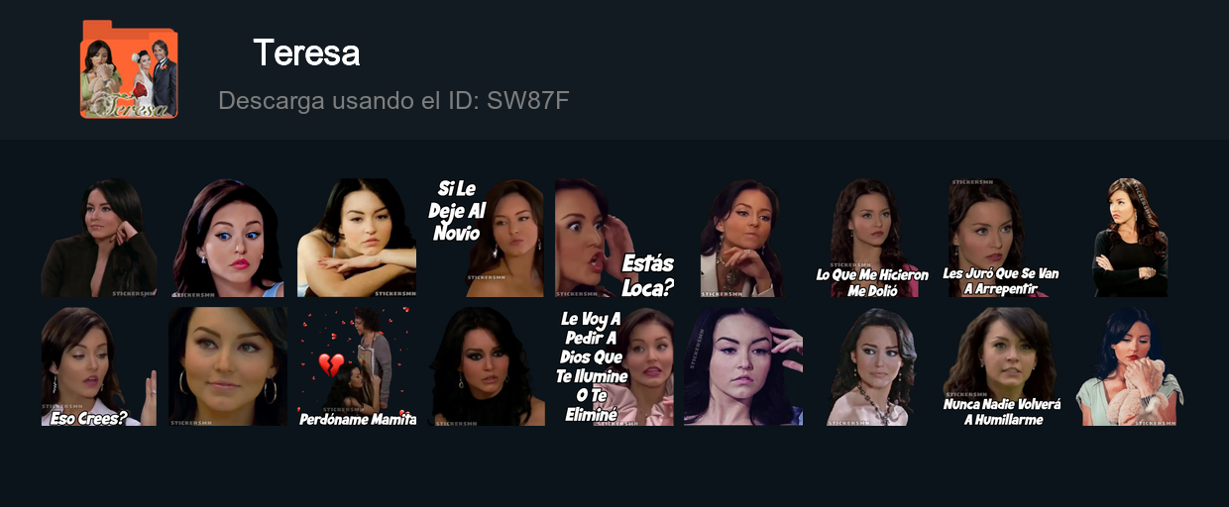Select the sticker of woman resting on arms
Screen dimensions: 1229x507
pyautogui.click(x=357, y=238)
